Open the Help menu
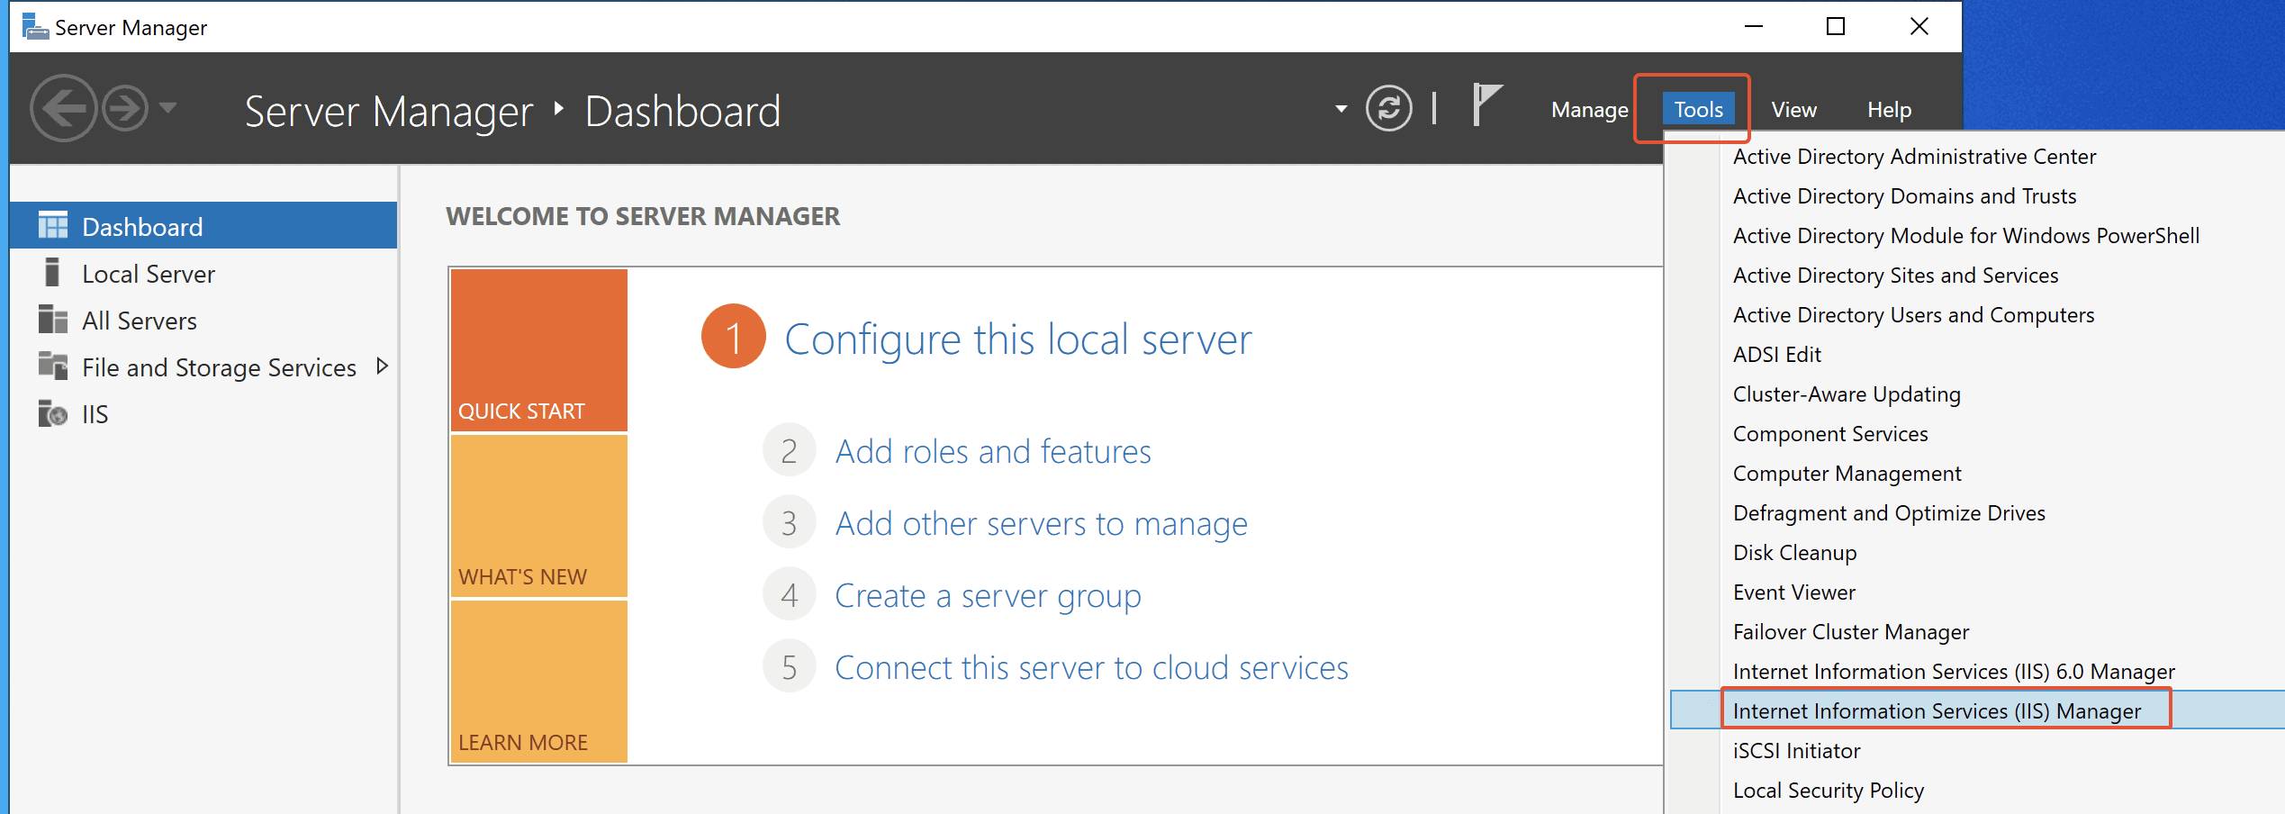2285x814 pixels. [1889, 110]
